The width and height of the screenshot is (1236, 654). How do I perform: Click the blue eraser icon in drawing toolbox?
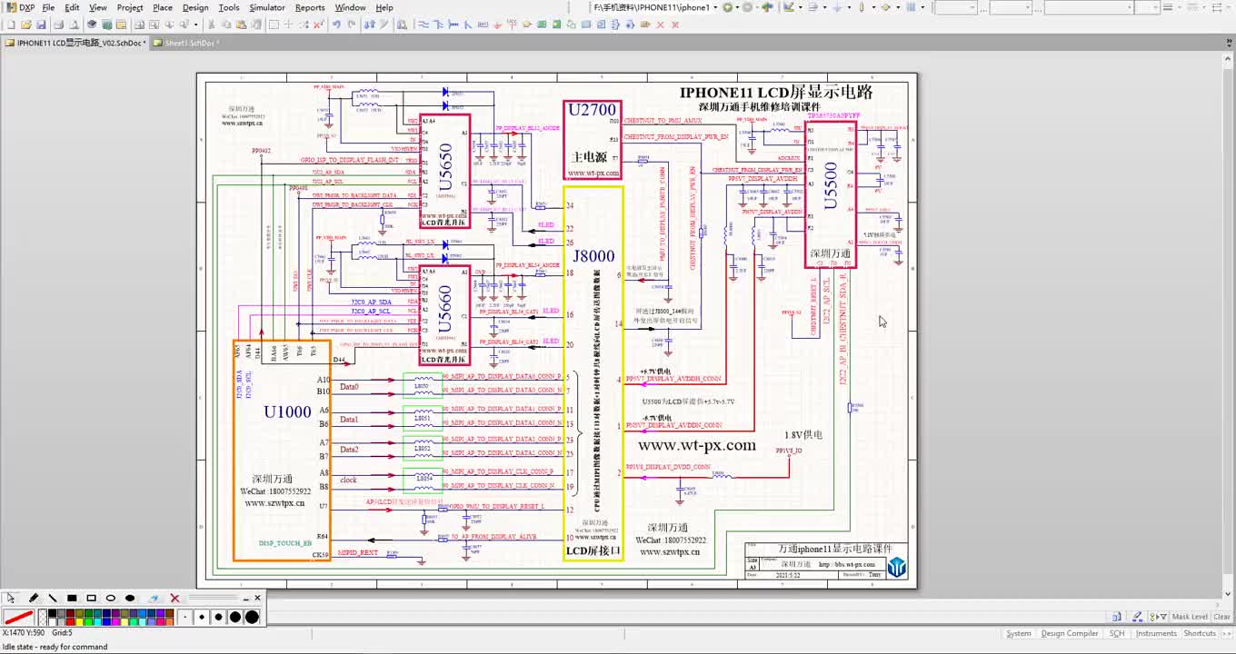coord(153,598)
